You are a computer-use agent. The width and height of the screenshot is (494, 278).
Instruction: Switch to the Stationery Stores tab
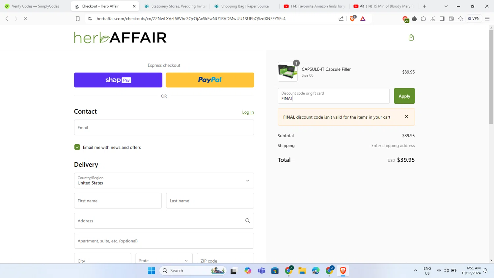[x=175, y=6]
